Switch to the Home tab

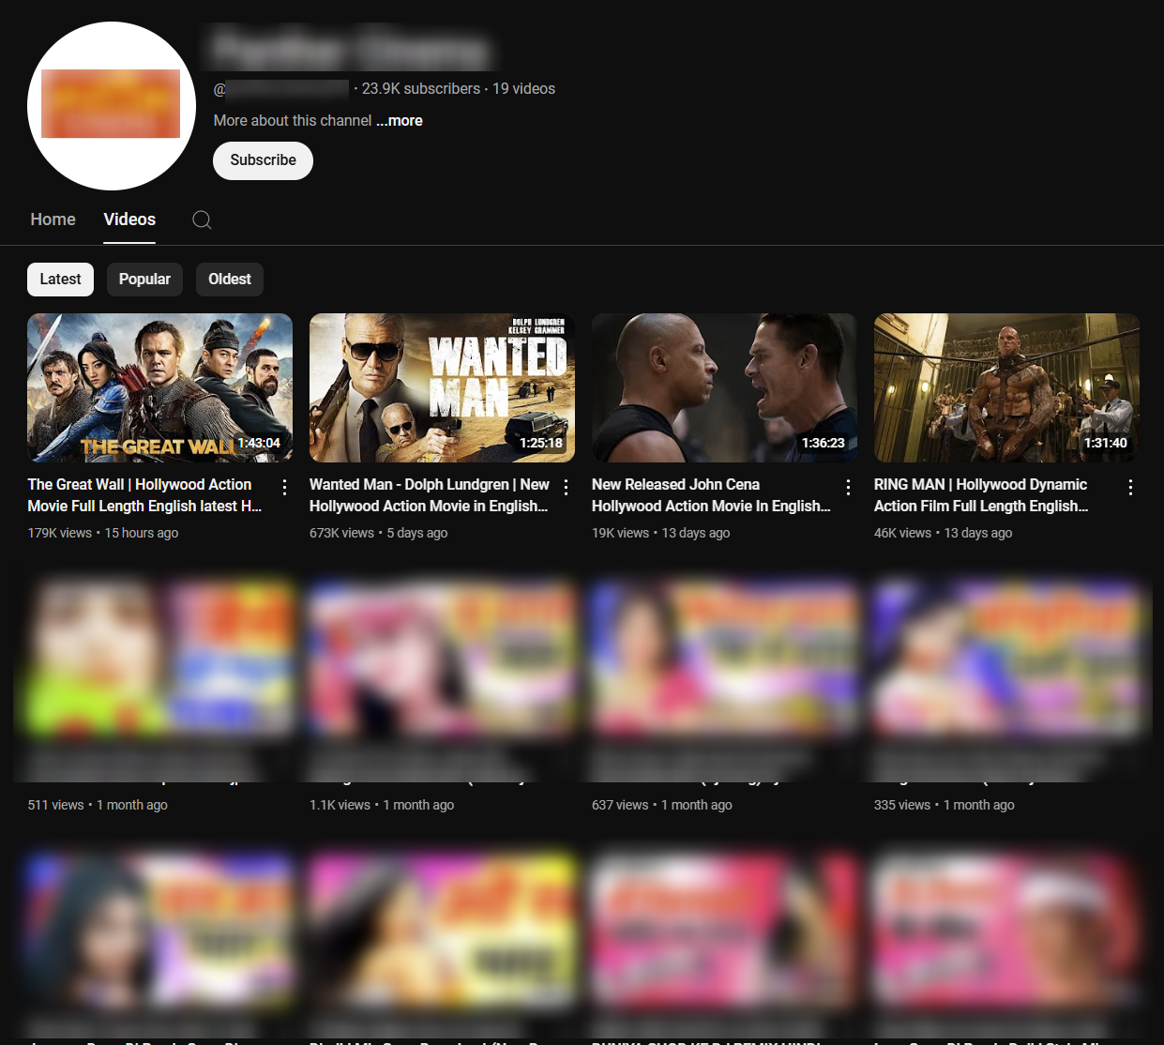[x=53, y=220]
